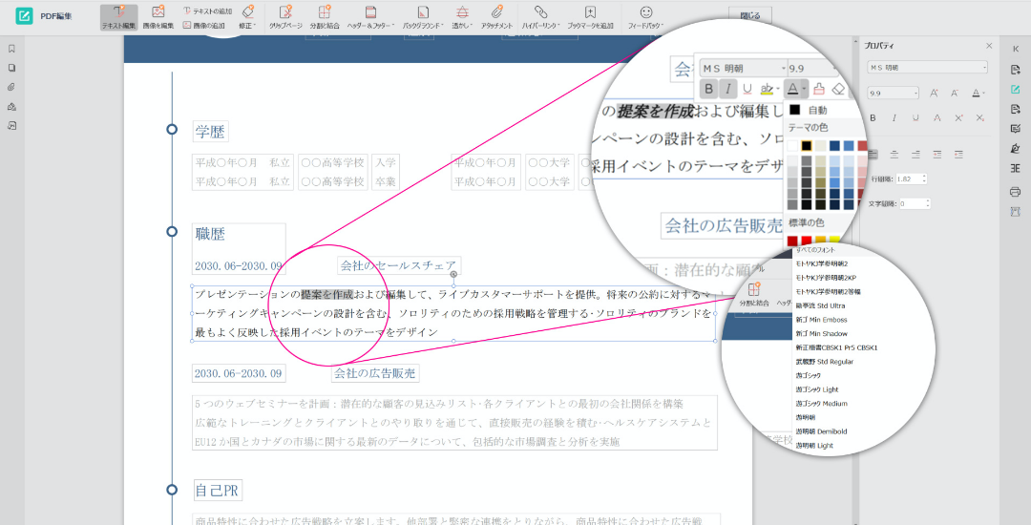This screenshot has width=1031, height=525.
Task: Decrease font size with the A- icon
Action: pyautogui.click(x=955, y=94)
